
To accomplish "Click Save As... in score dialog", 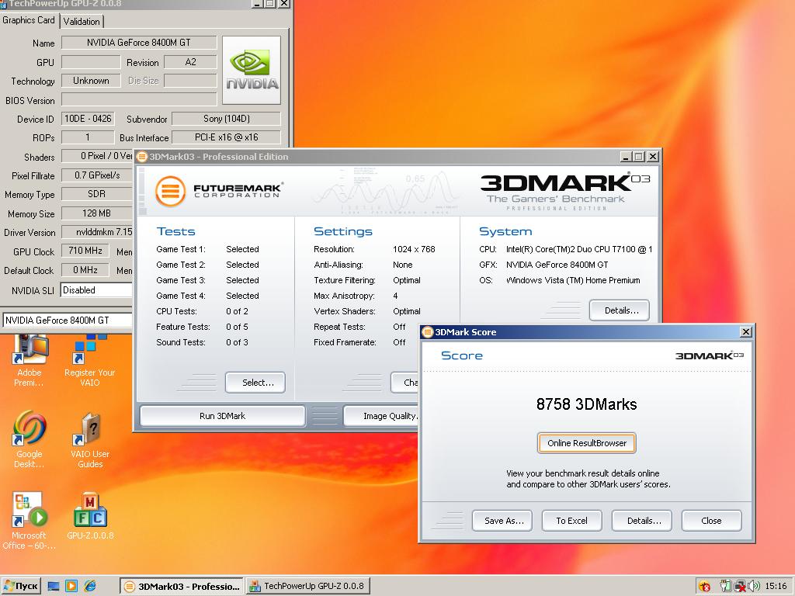I will (x=502, y=521).
